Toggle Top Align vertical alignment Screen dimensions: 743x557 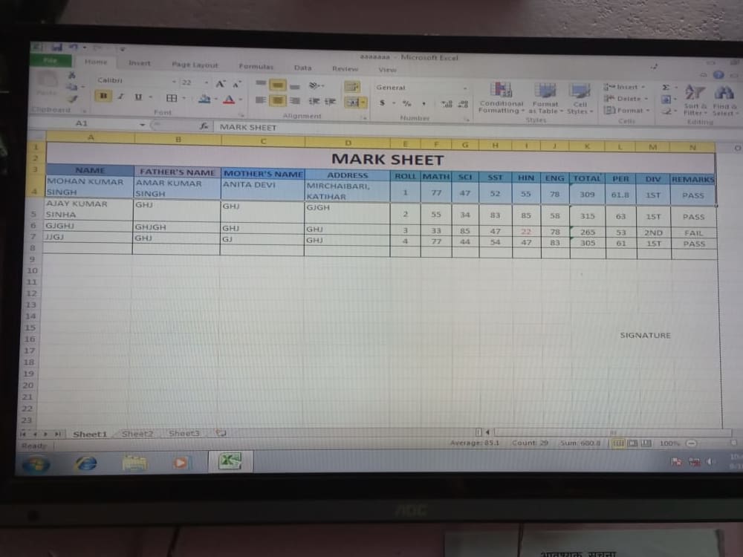tap(261, 83)
